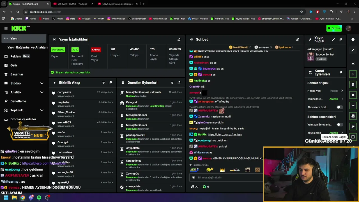Toggle the Yalnızca Emotlarla switch
359x202 pixels.
click(340, 125)
